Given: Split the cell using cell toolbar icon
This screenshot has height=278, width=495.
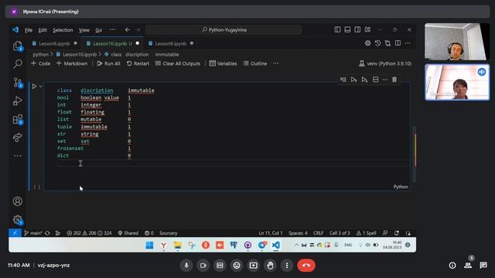Looking at the screenshot, I should pos(375,80).
